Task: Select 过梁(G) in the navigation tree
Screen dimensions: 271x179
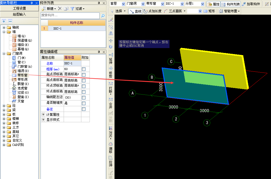Action: 23,93
